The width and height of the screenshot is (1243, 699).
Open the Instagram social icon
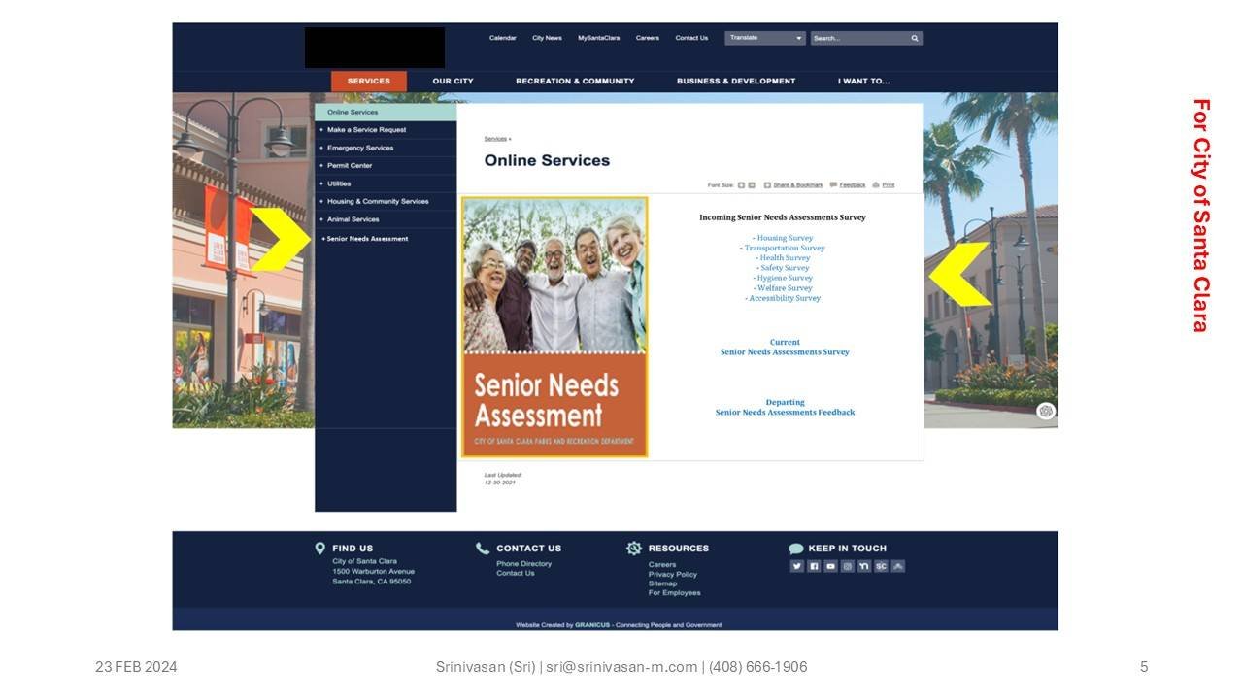click(x=847, y=566)
